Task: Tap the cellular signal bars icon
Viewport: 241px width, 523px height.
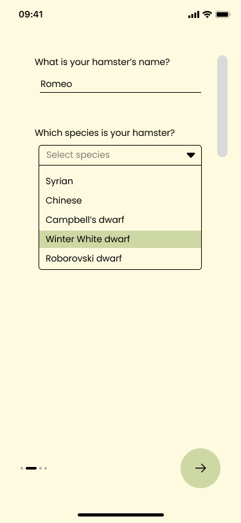Action: 193,15
